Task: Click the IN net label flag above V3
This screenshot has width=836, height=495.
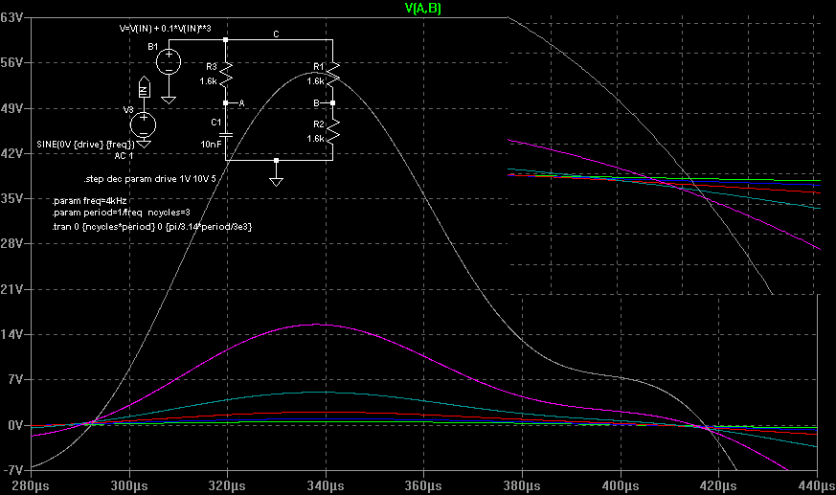Action: pos(144,87)
